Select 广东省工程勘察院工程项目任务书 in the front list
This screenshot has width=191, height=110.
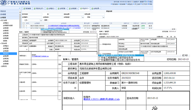coord(121,58)
